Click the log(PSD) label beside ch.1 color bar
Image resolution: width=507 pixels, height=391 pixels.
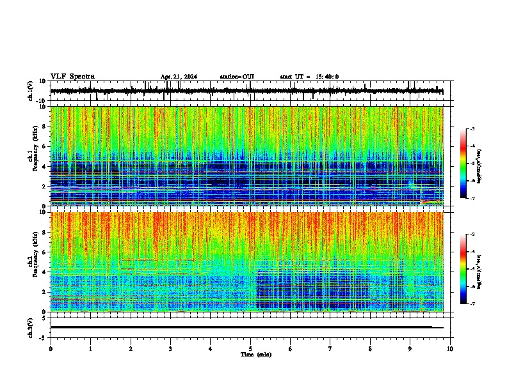(x=479, y=167)
